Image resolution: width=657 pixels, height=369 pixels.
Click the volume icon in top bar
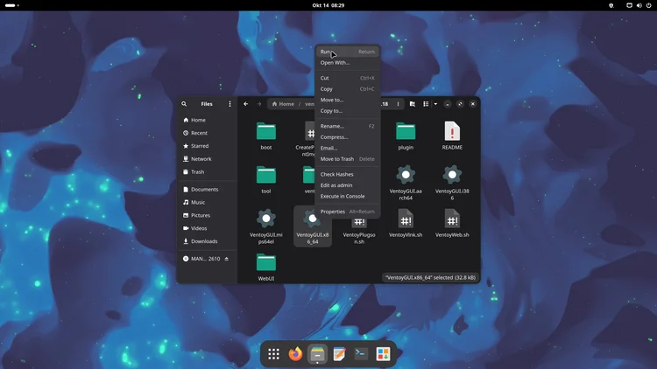tap(639, 5)
